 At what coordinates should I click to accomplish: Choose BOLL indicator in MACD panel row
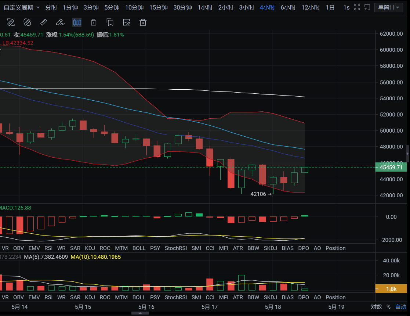139,248
